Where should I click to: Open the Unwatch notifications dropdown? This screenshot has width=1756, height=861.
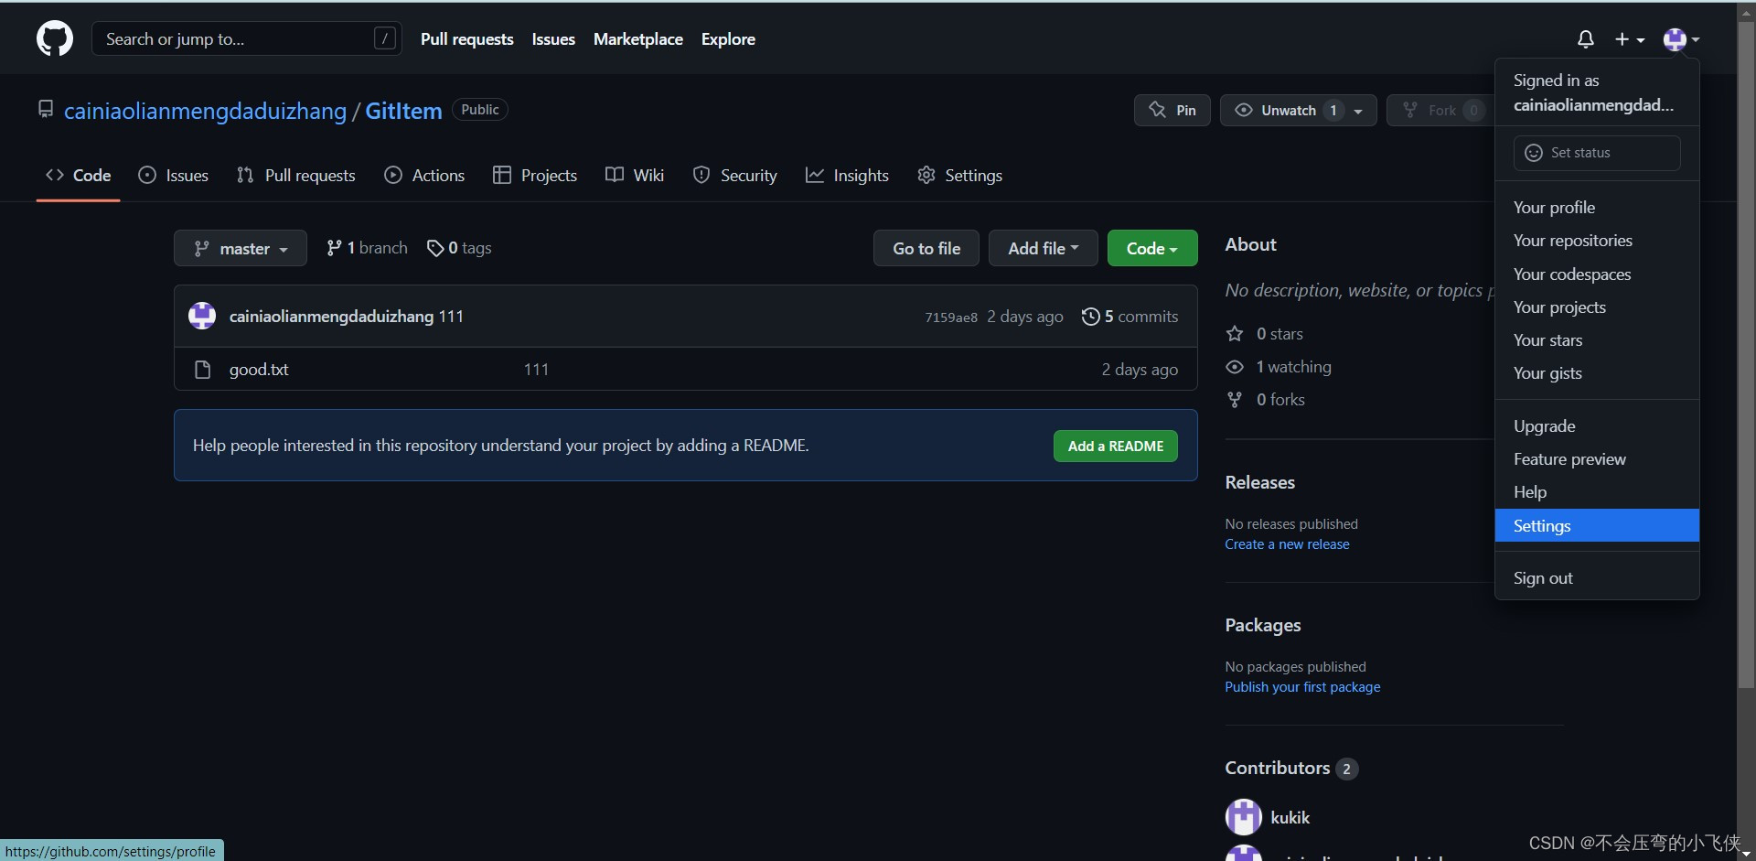(x=1299, y=110)
